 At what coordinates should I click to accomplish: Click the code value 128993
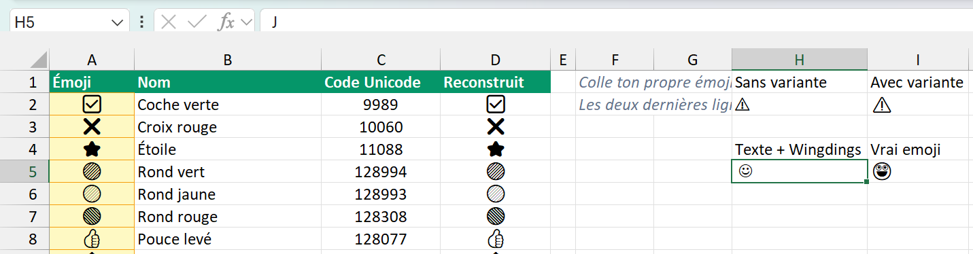click(x=381, y=194)
